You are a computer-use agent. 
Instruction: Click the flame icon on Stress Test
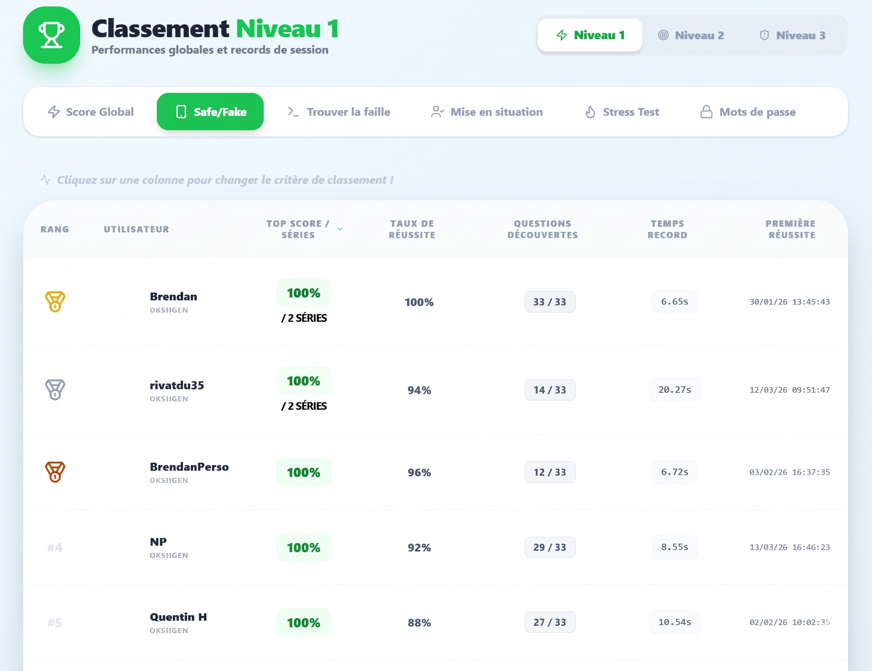click(x=590, y=112)
